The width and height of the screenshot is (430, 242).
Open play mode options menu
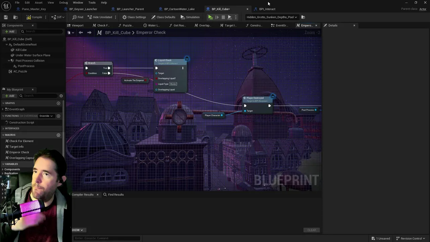235,17
